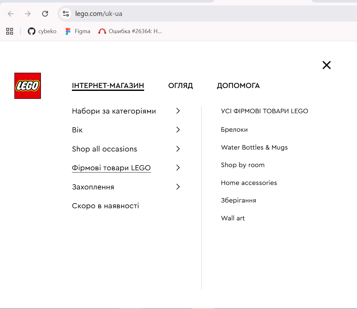Click the LEGO logo
Image resolution: width=357 pixels, height=309 pixels.
(27, 86)
